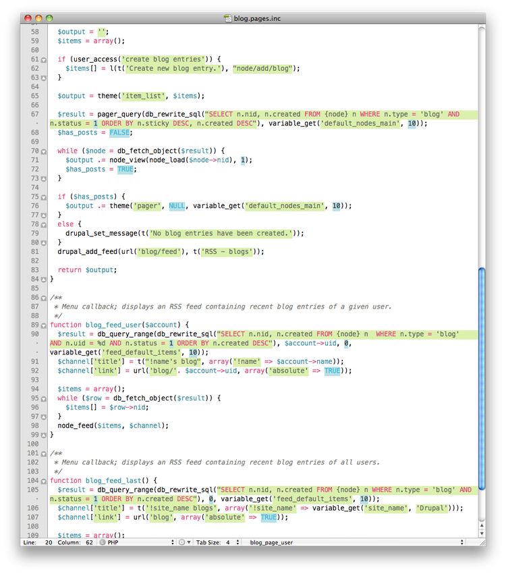506x574 pixels.
Task: Click the minimize window yellow button
Action: (x=38, y=18)
